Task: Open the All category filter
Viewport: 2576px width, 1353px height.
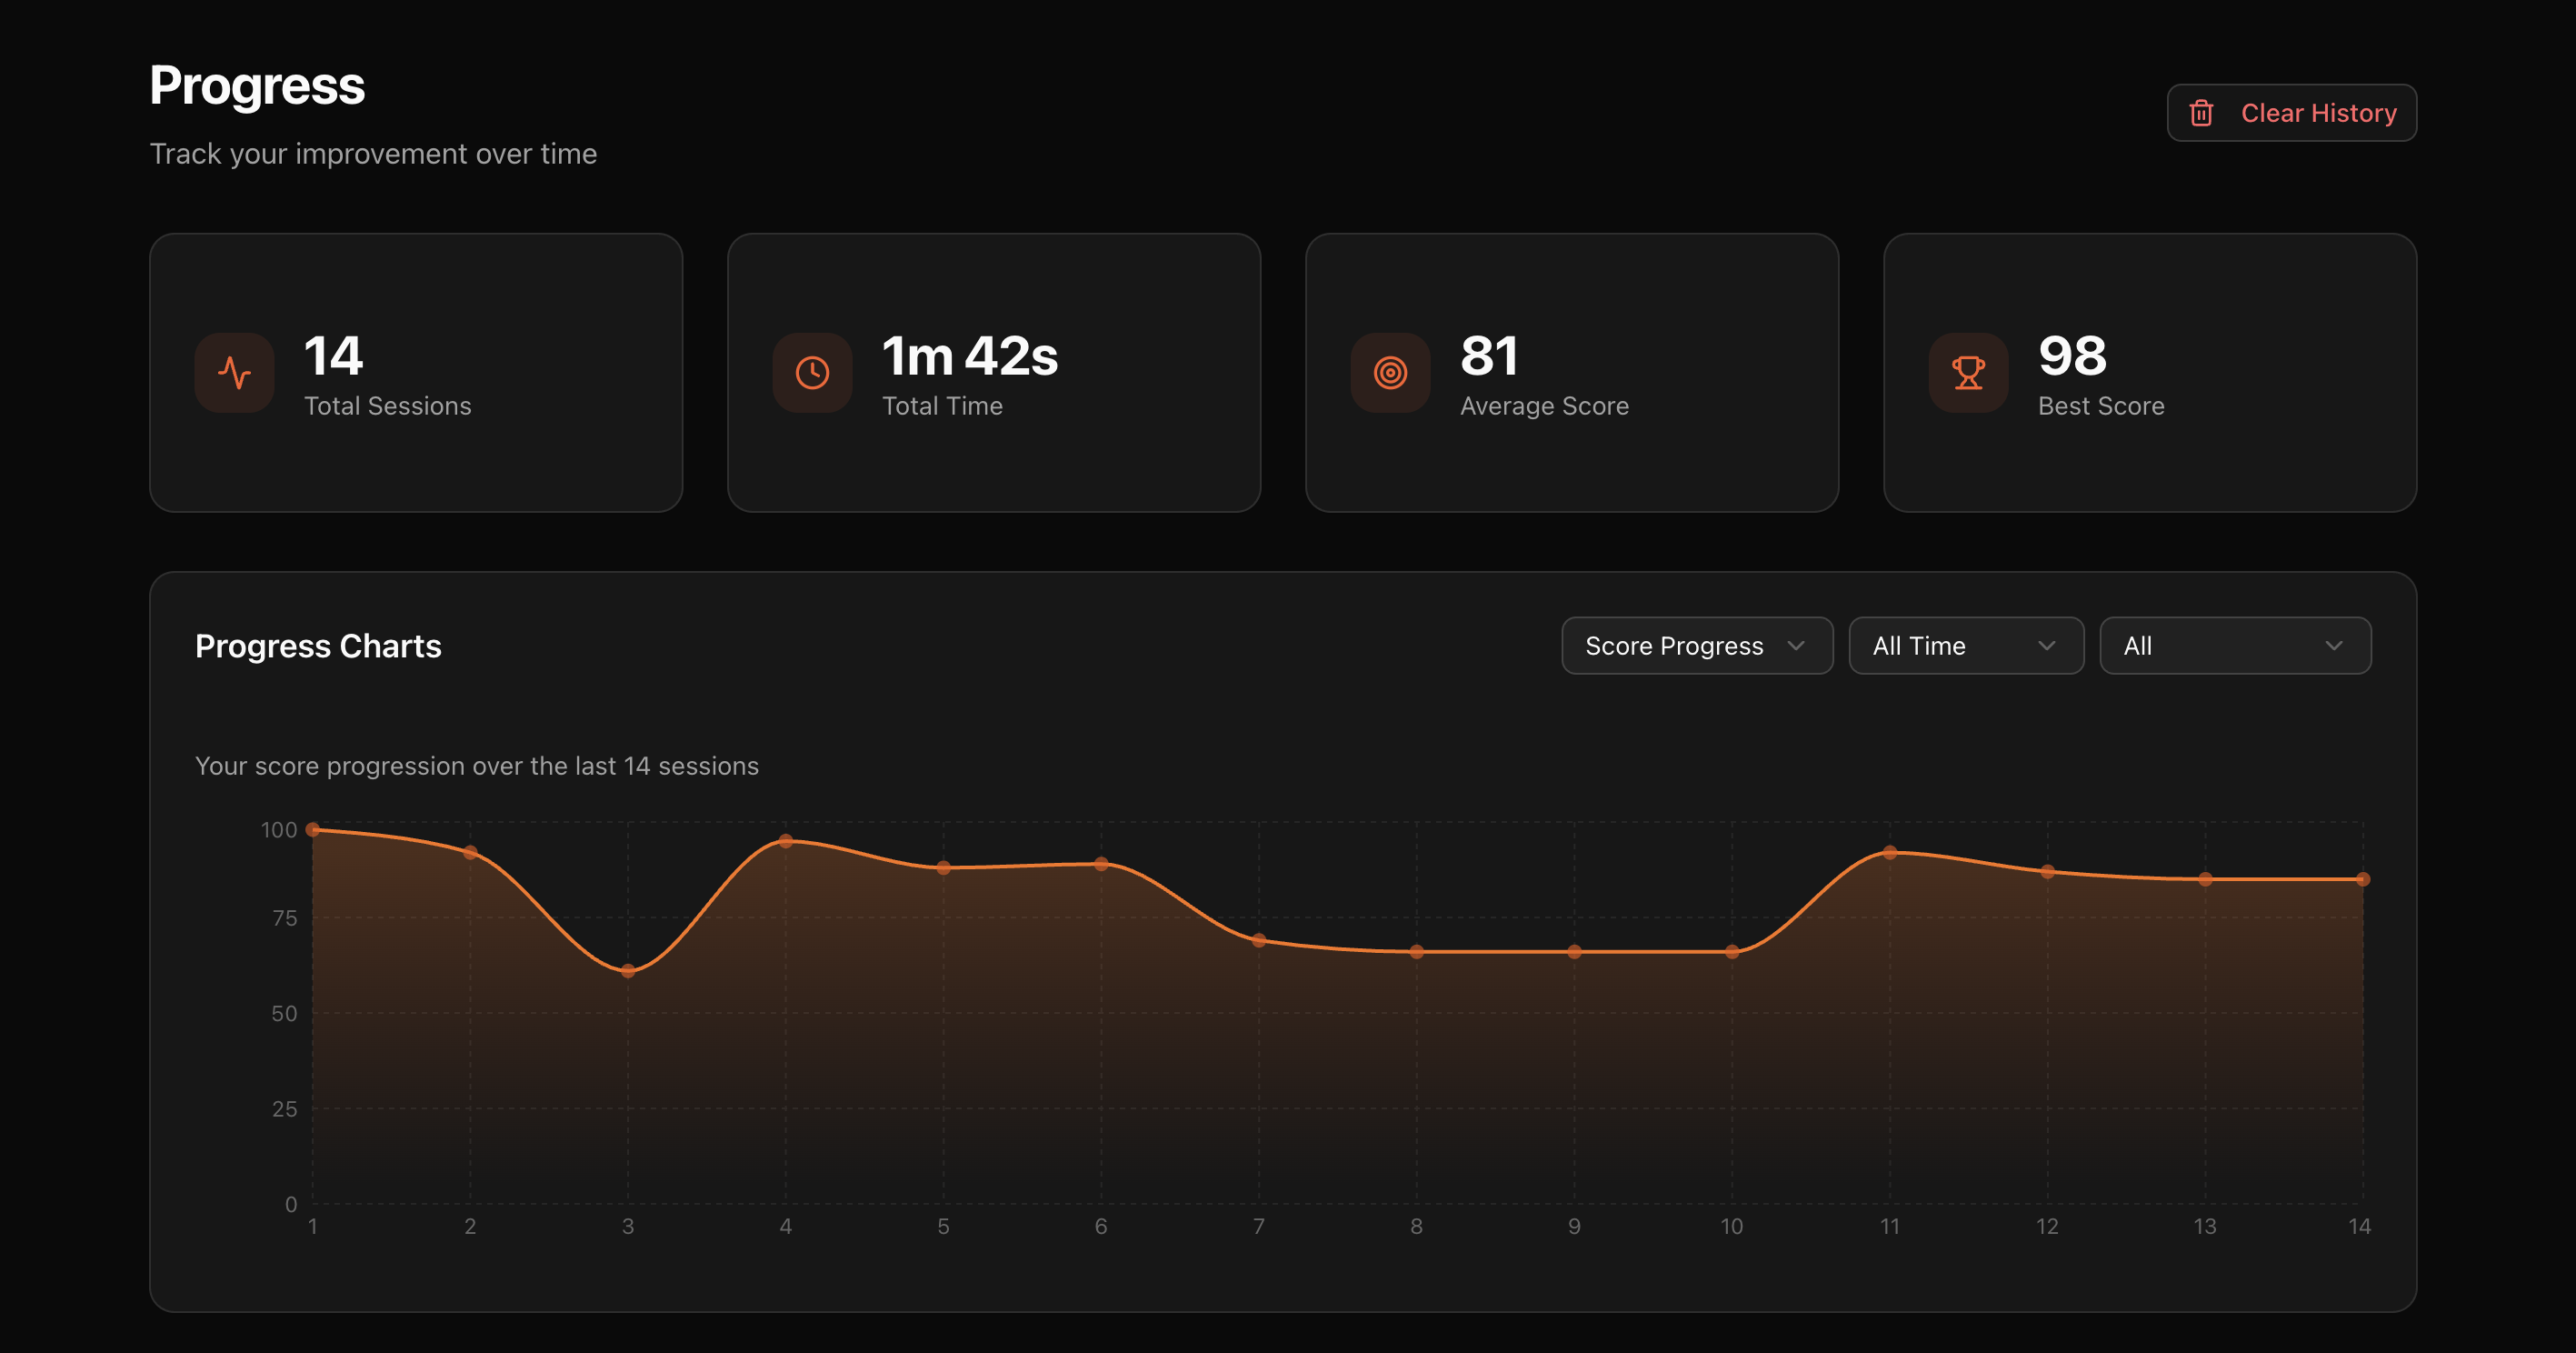Action: [2236, 646]
